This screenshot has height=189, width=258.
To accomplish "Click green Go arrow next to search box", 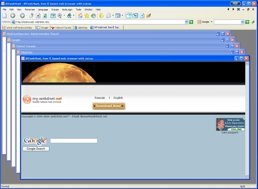I will coord(247,22).
